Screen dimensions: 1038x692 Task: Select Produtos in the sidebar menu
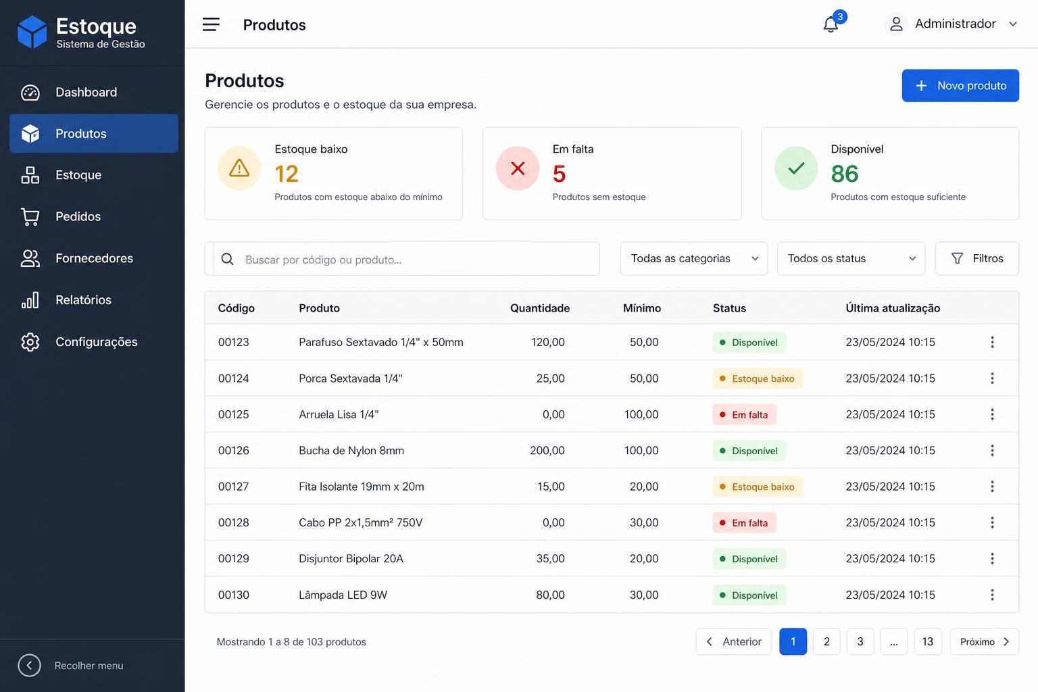pos(94,134)
